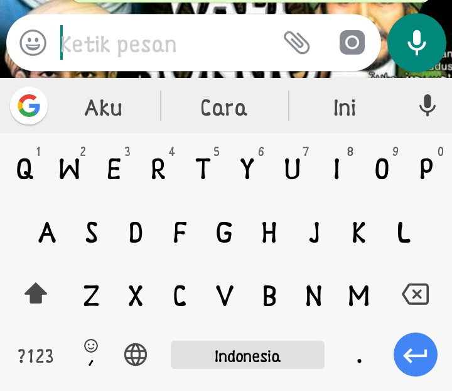
Task: Tap the globe language switch key
Action: pos(136,355)
